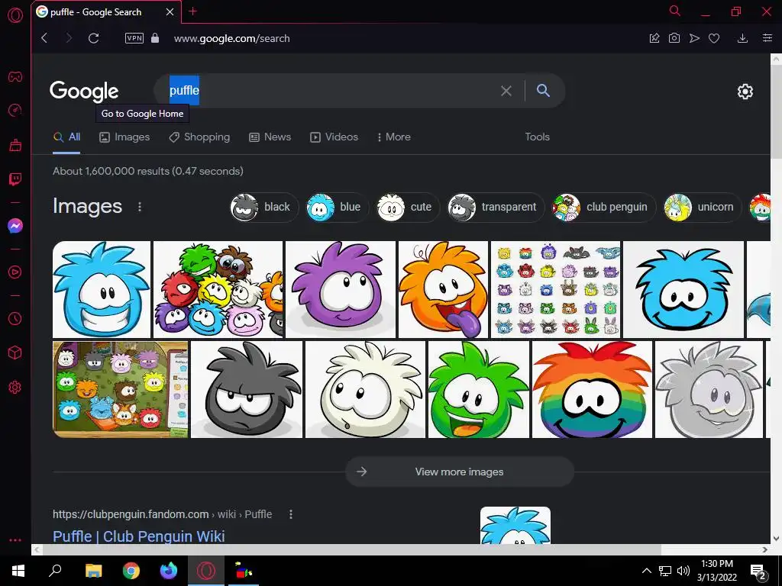The width and height of the screenshot is (782, 586).
Task: Select the All search tab
Action: [67, 137]
